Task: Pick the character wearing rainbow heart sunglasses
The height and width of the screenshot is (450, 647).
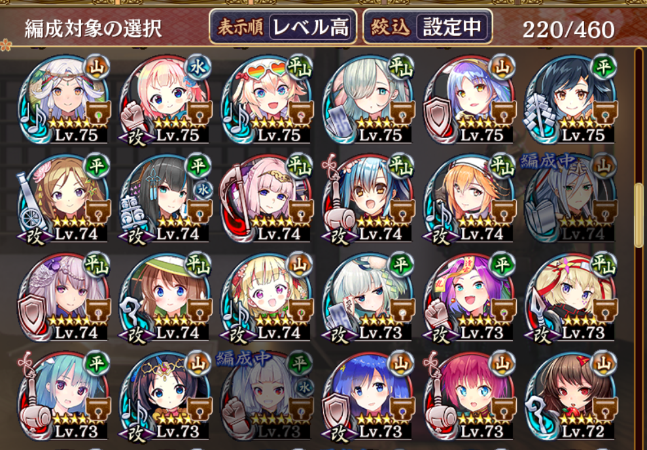Action: (x=268, y=99)
